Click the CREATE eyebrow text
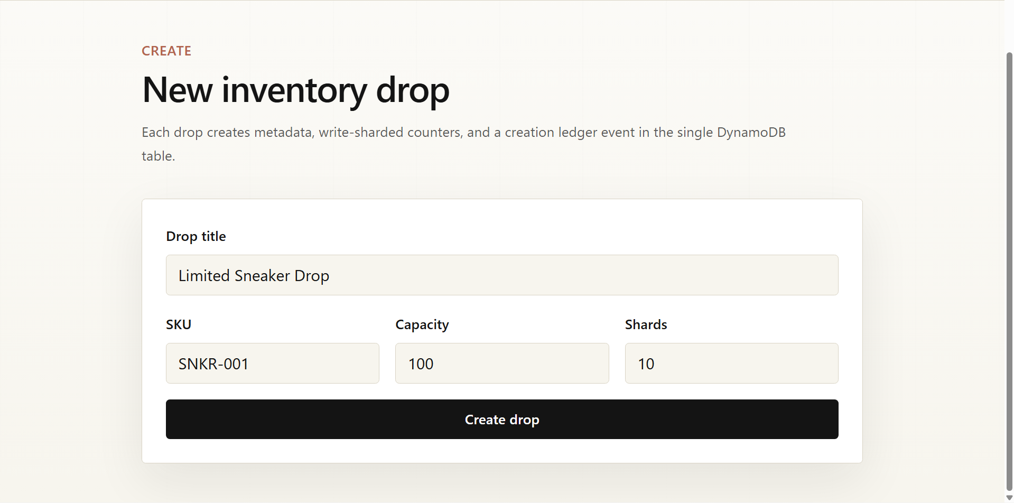Screen dimensions: 1014x503 point(166,51)
